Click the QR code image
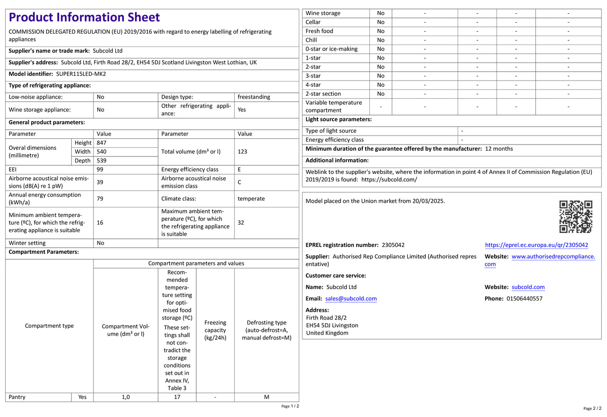Viewport: 607px width, 417px height. pyautogui.click(x=576, y=217)
